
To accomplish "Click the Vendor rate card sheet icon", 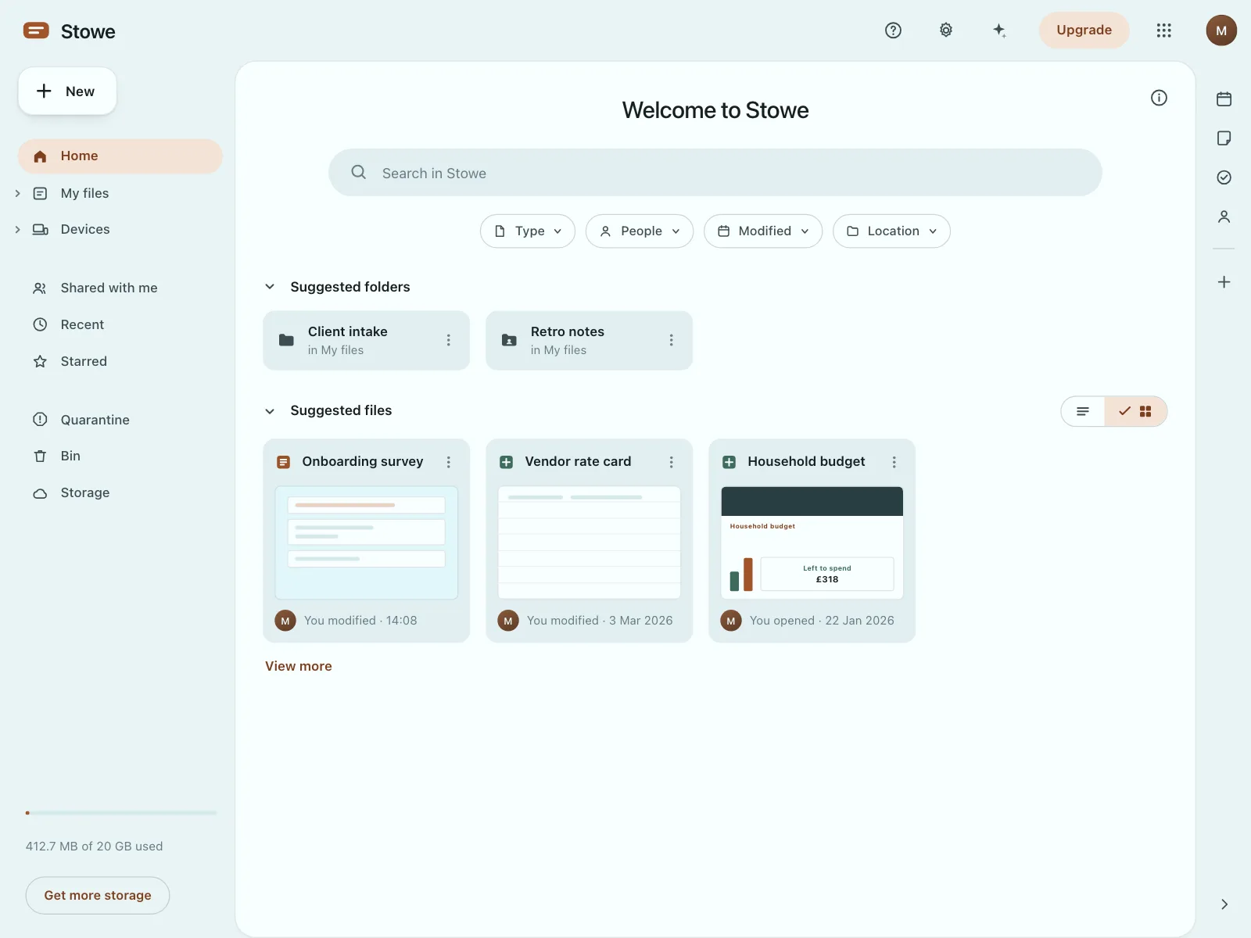I will click(x=507, y=462).
